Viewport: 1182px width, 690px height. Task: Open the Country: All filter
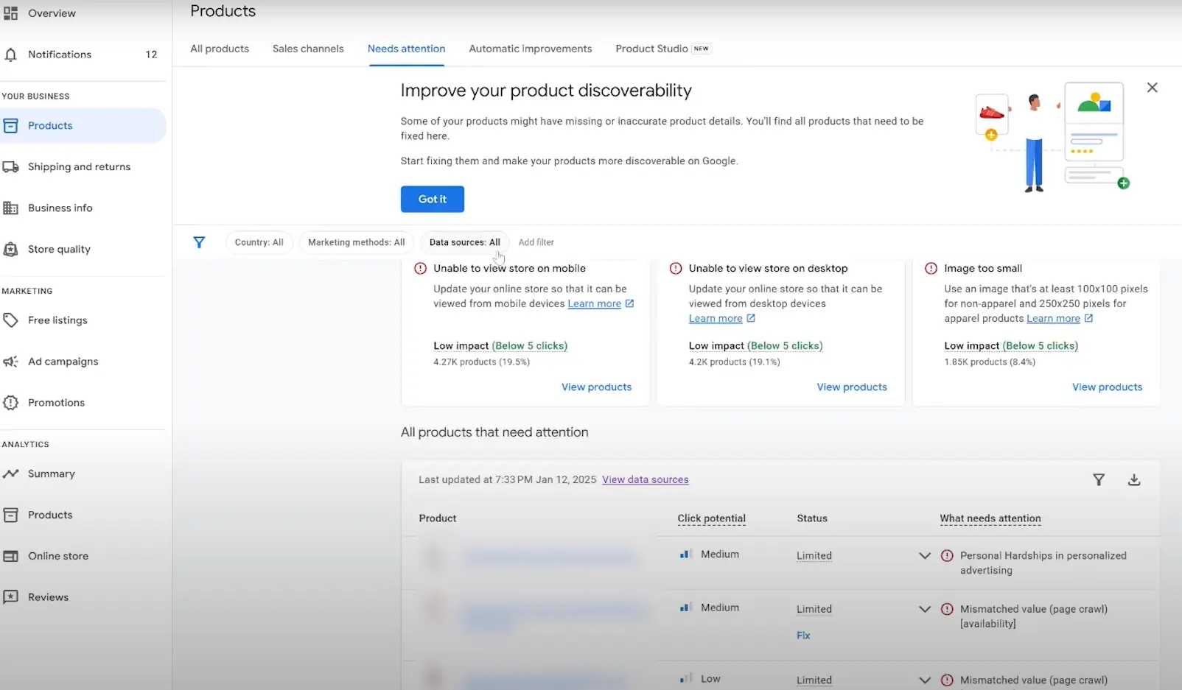coord(259,242)
